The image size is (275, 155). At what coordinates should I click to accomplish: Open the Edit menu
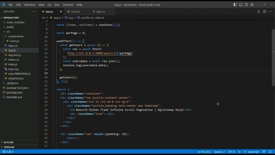pos(18,5)
